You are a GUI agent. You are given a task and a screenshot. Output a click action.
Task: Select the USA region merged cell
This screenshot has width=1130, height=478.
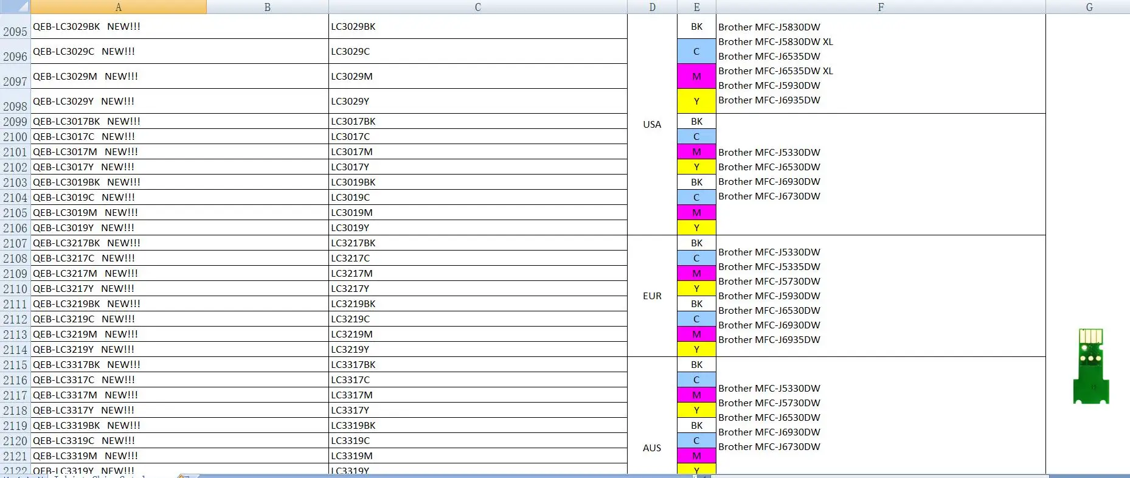[x=652, y=125]
